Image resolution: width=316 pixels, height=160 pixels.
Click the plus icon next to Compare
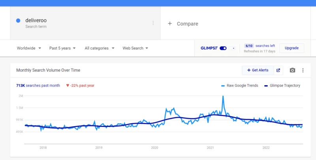(x=170, y=24)
